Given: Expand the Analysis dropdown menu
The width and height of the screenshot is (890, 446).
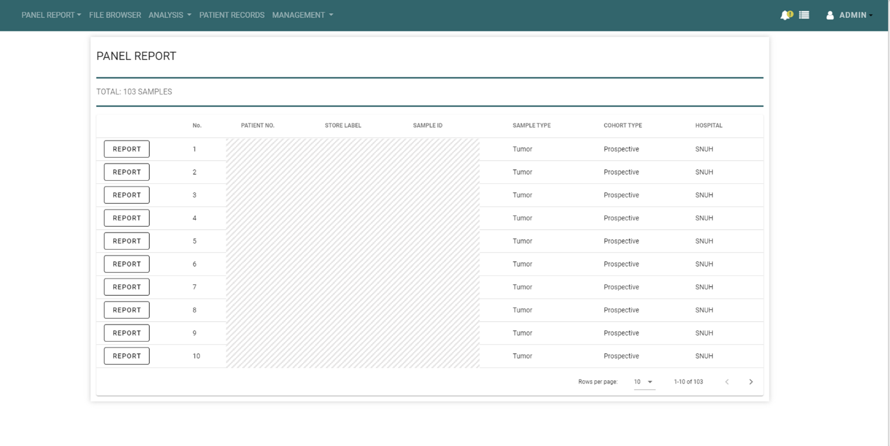Looking at the screenshot, I should 169,15.
